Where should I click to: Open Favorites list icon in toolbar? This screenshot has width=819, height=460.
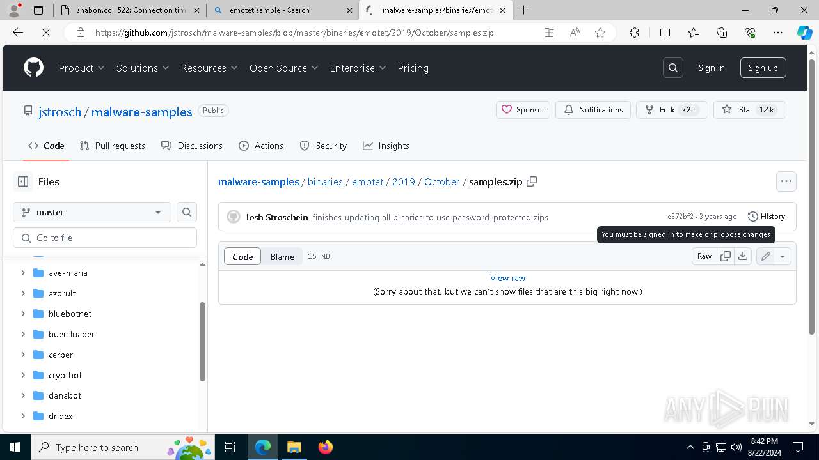tap(694, 33)
